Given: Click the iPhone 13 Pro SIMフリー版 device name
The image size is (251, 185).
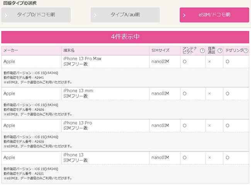Looking at the screenshot, I should (78, 126).
